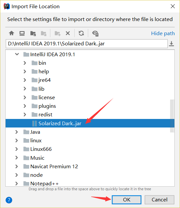
Task: Select the Java folder row
Action: pyautogui.click(x=90, y=132)
